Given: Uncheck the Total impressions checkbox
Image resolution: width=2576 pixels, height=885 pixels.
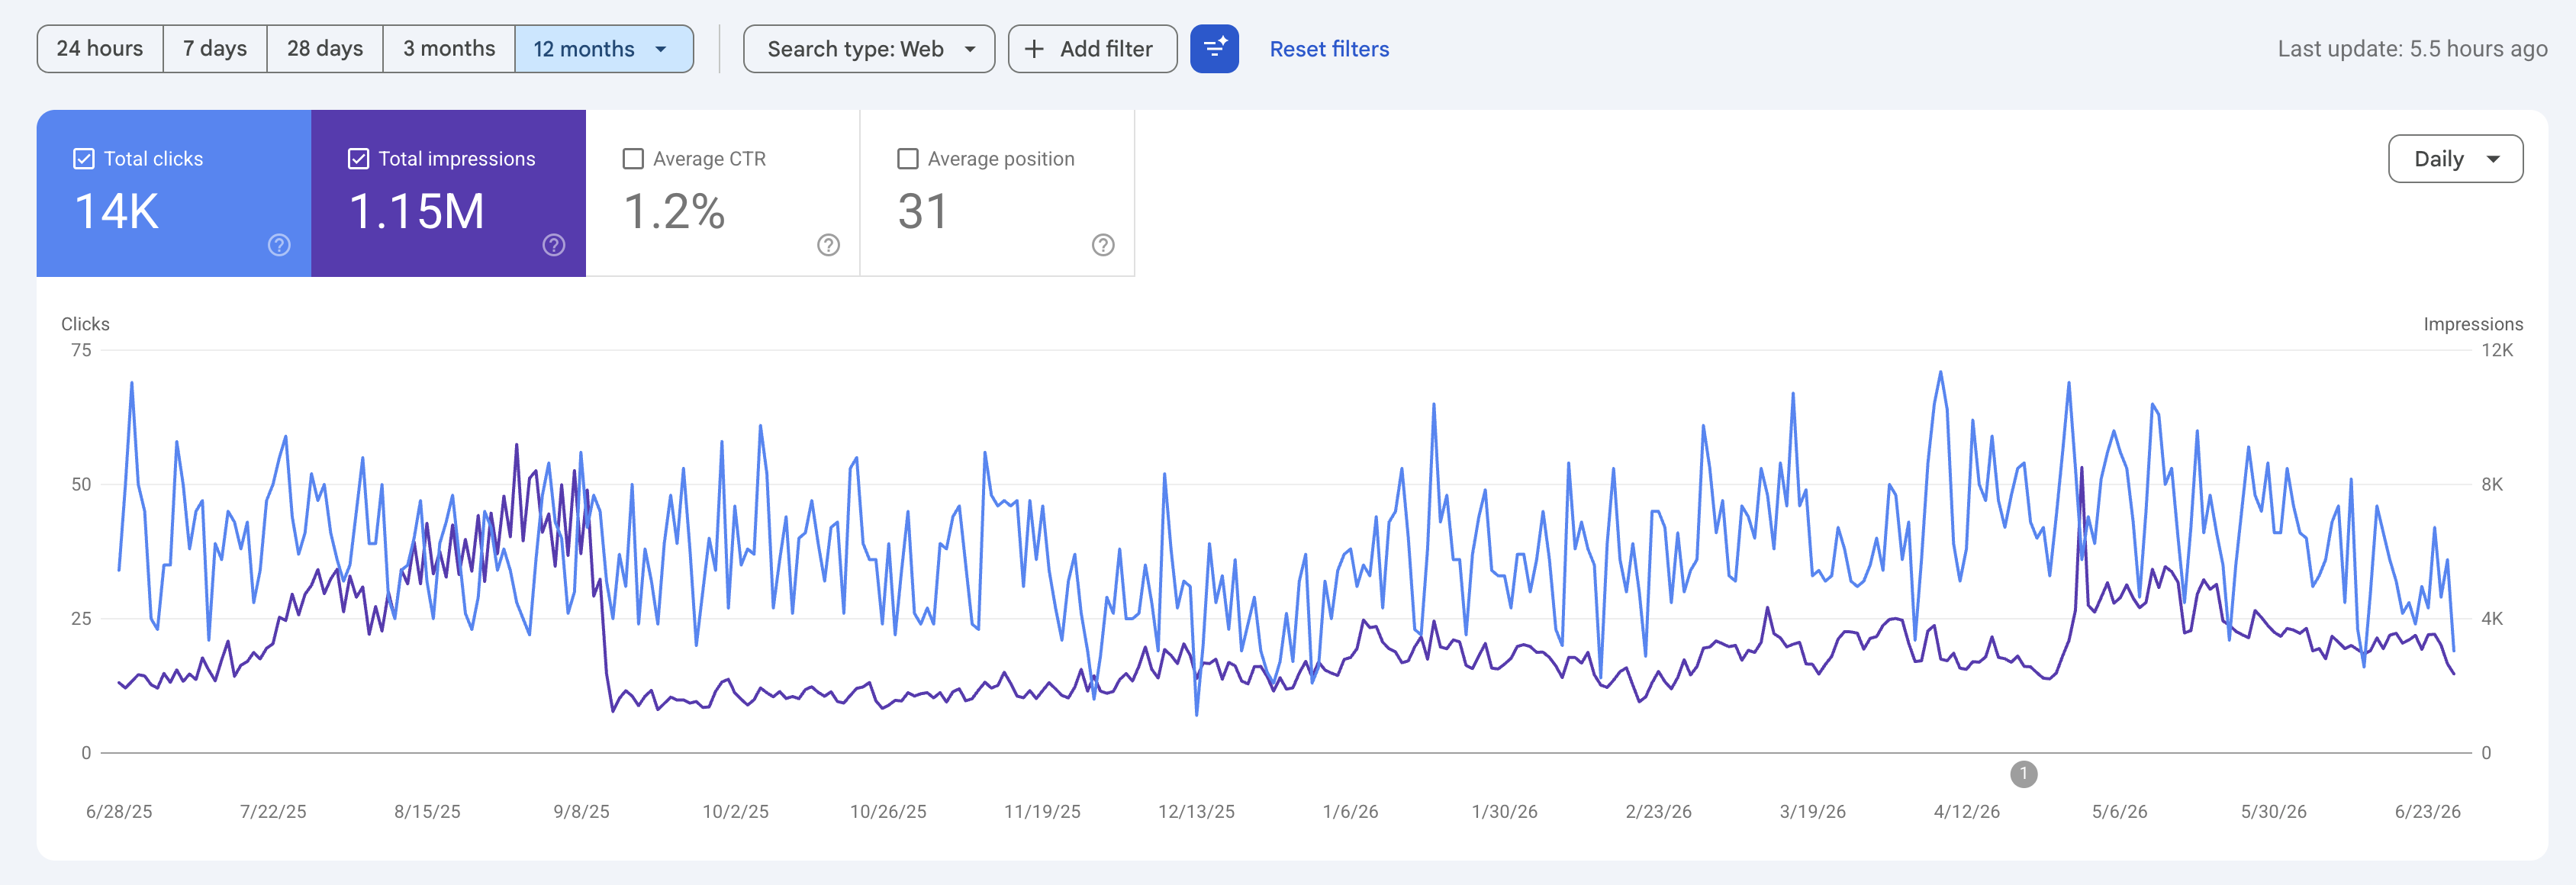Looking at the screenshot, I should click(358, 159).
